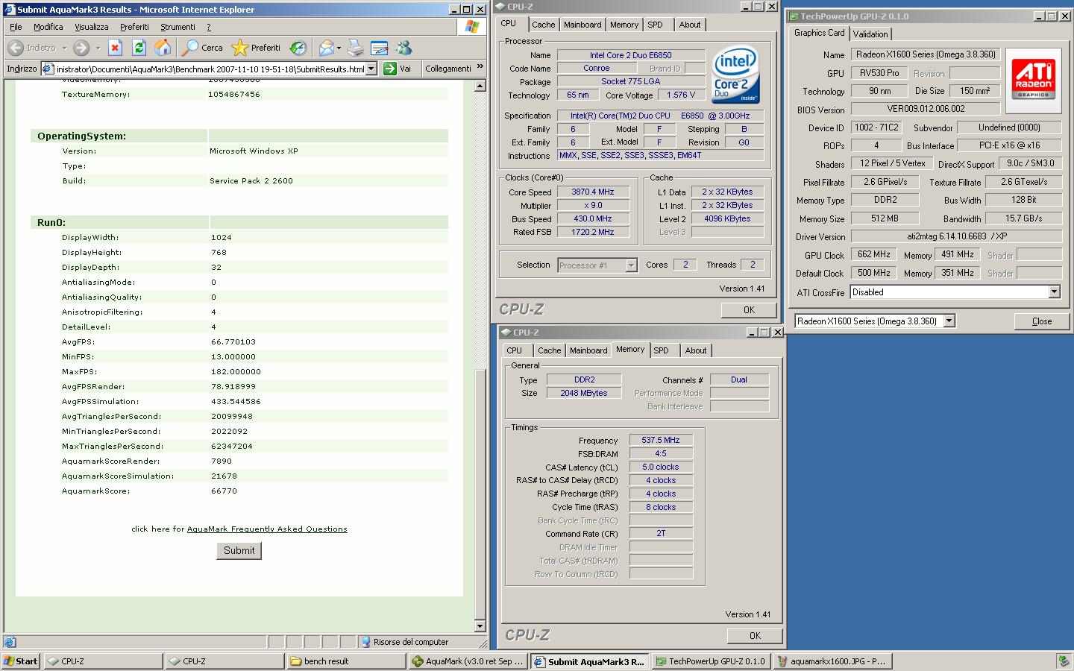
Task: Open the Preferiti menu in menu bar
Action: coord(134,27)
